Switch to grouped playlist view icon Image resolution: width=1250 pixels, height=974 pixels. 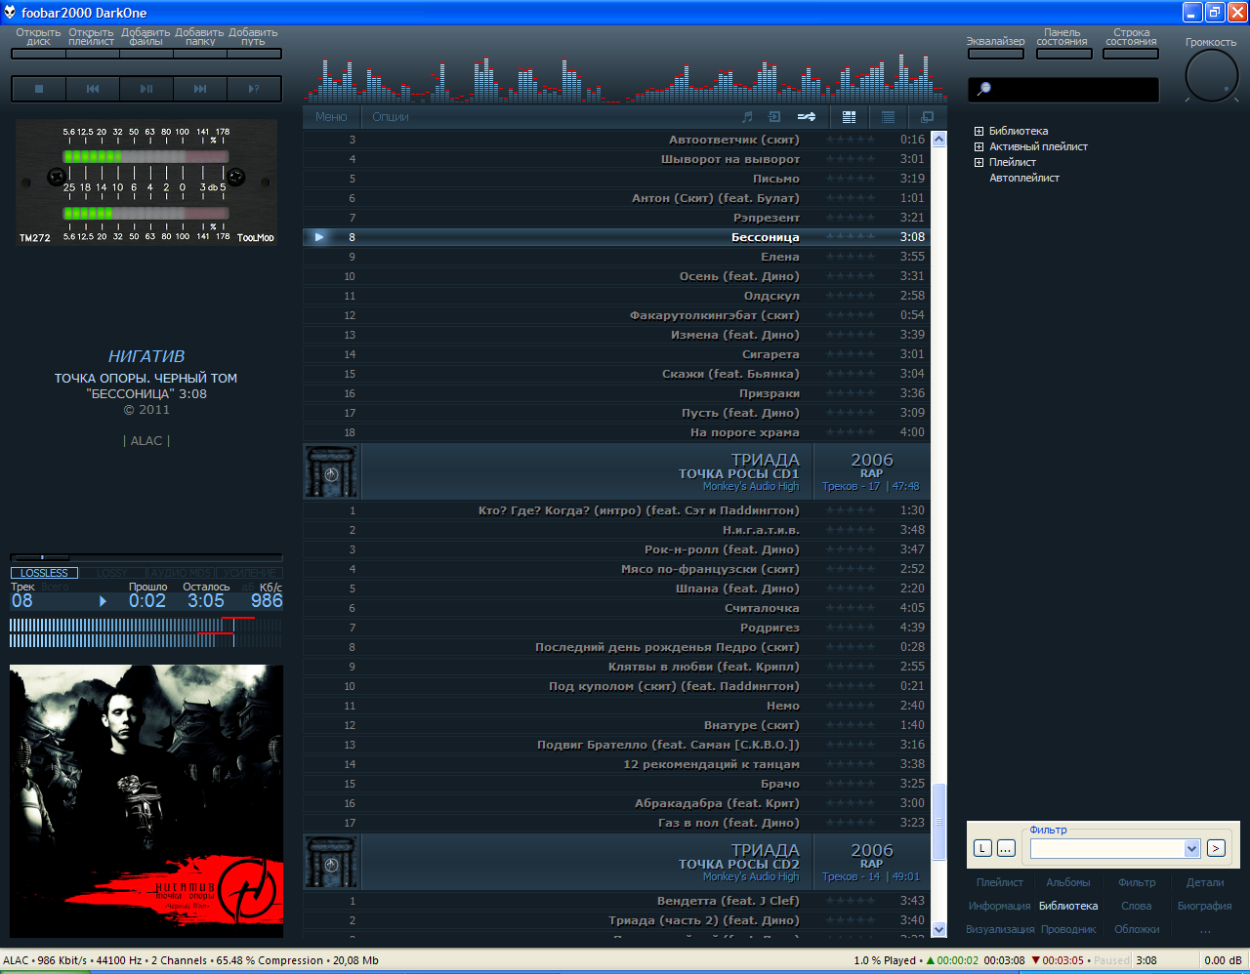tap(849, 117)
